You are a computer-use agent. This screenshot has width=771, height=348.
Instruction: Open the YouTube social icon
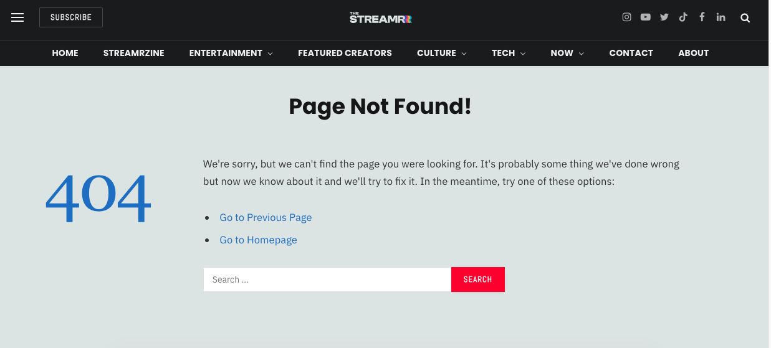[646, 17]
